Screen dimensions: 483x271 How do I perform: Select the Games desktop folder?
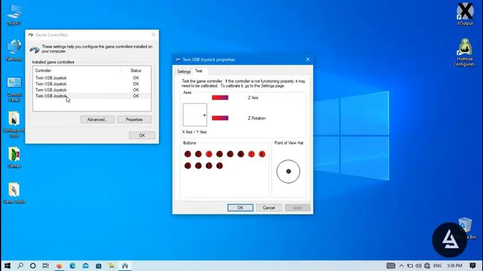14,158
